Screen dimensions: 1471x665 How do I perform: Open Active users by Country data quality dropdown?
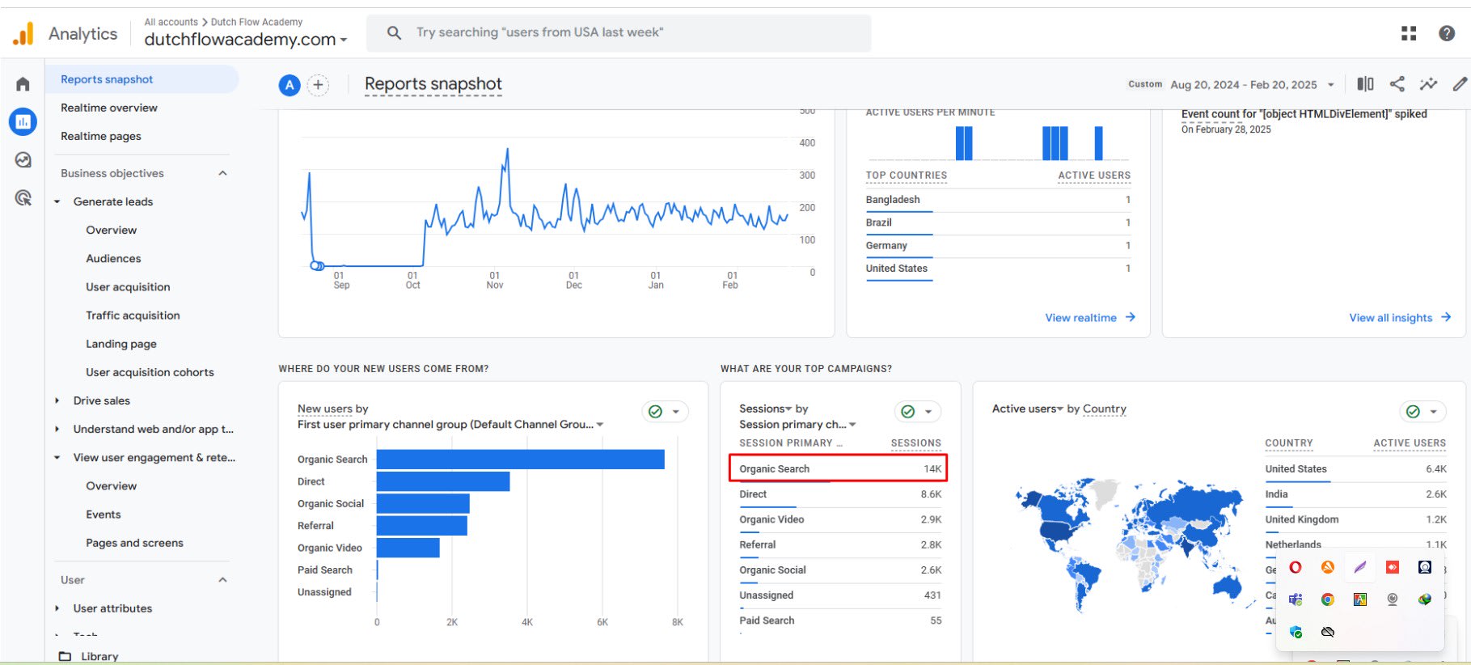click(x=1422, y=412)
